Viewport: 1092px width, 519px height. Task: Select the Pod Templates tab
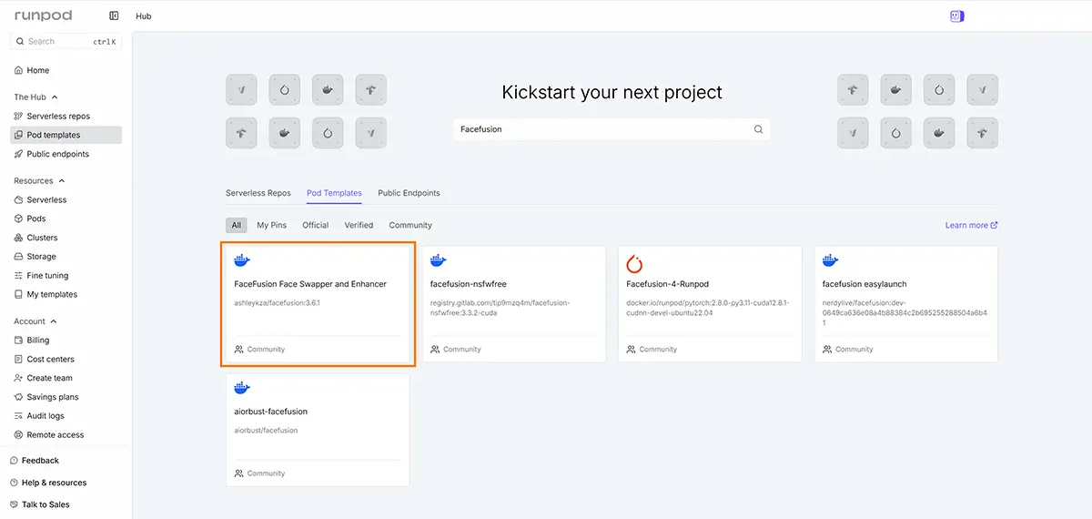[334, 193]
